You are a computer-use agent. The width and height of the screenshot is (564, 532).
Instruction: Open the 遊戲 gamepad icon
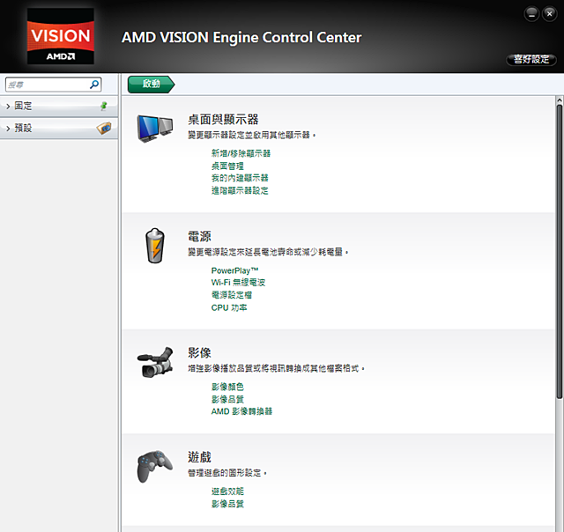pyautogui.click(x=155, y=466)
